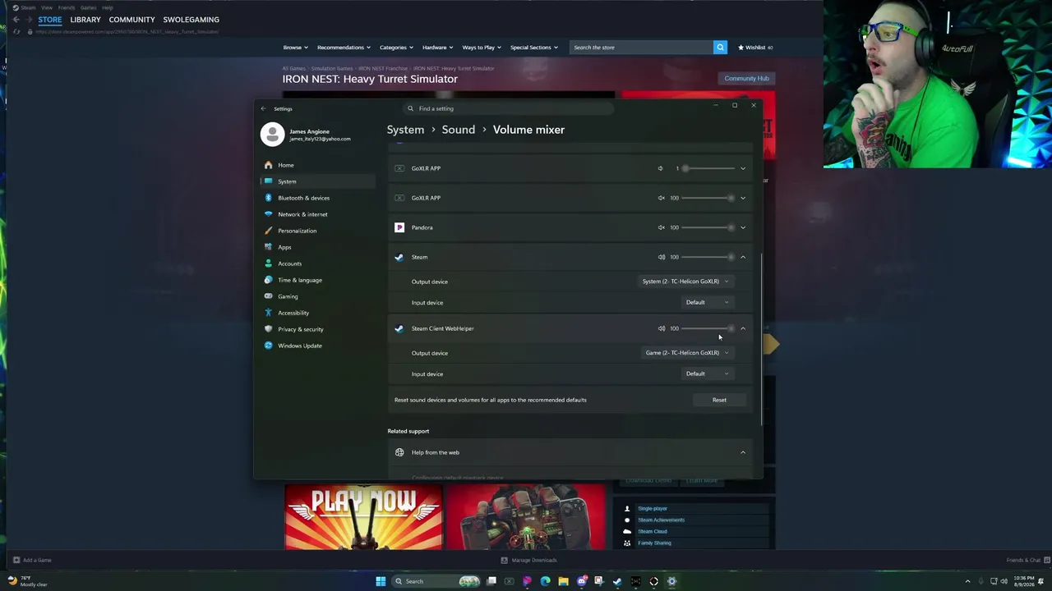The image size is (1052, 591).
Task: Click Sound in the Settings breadcrumb
Action: click(x=459, y=130)
